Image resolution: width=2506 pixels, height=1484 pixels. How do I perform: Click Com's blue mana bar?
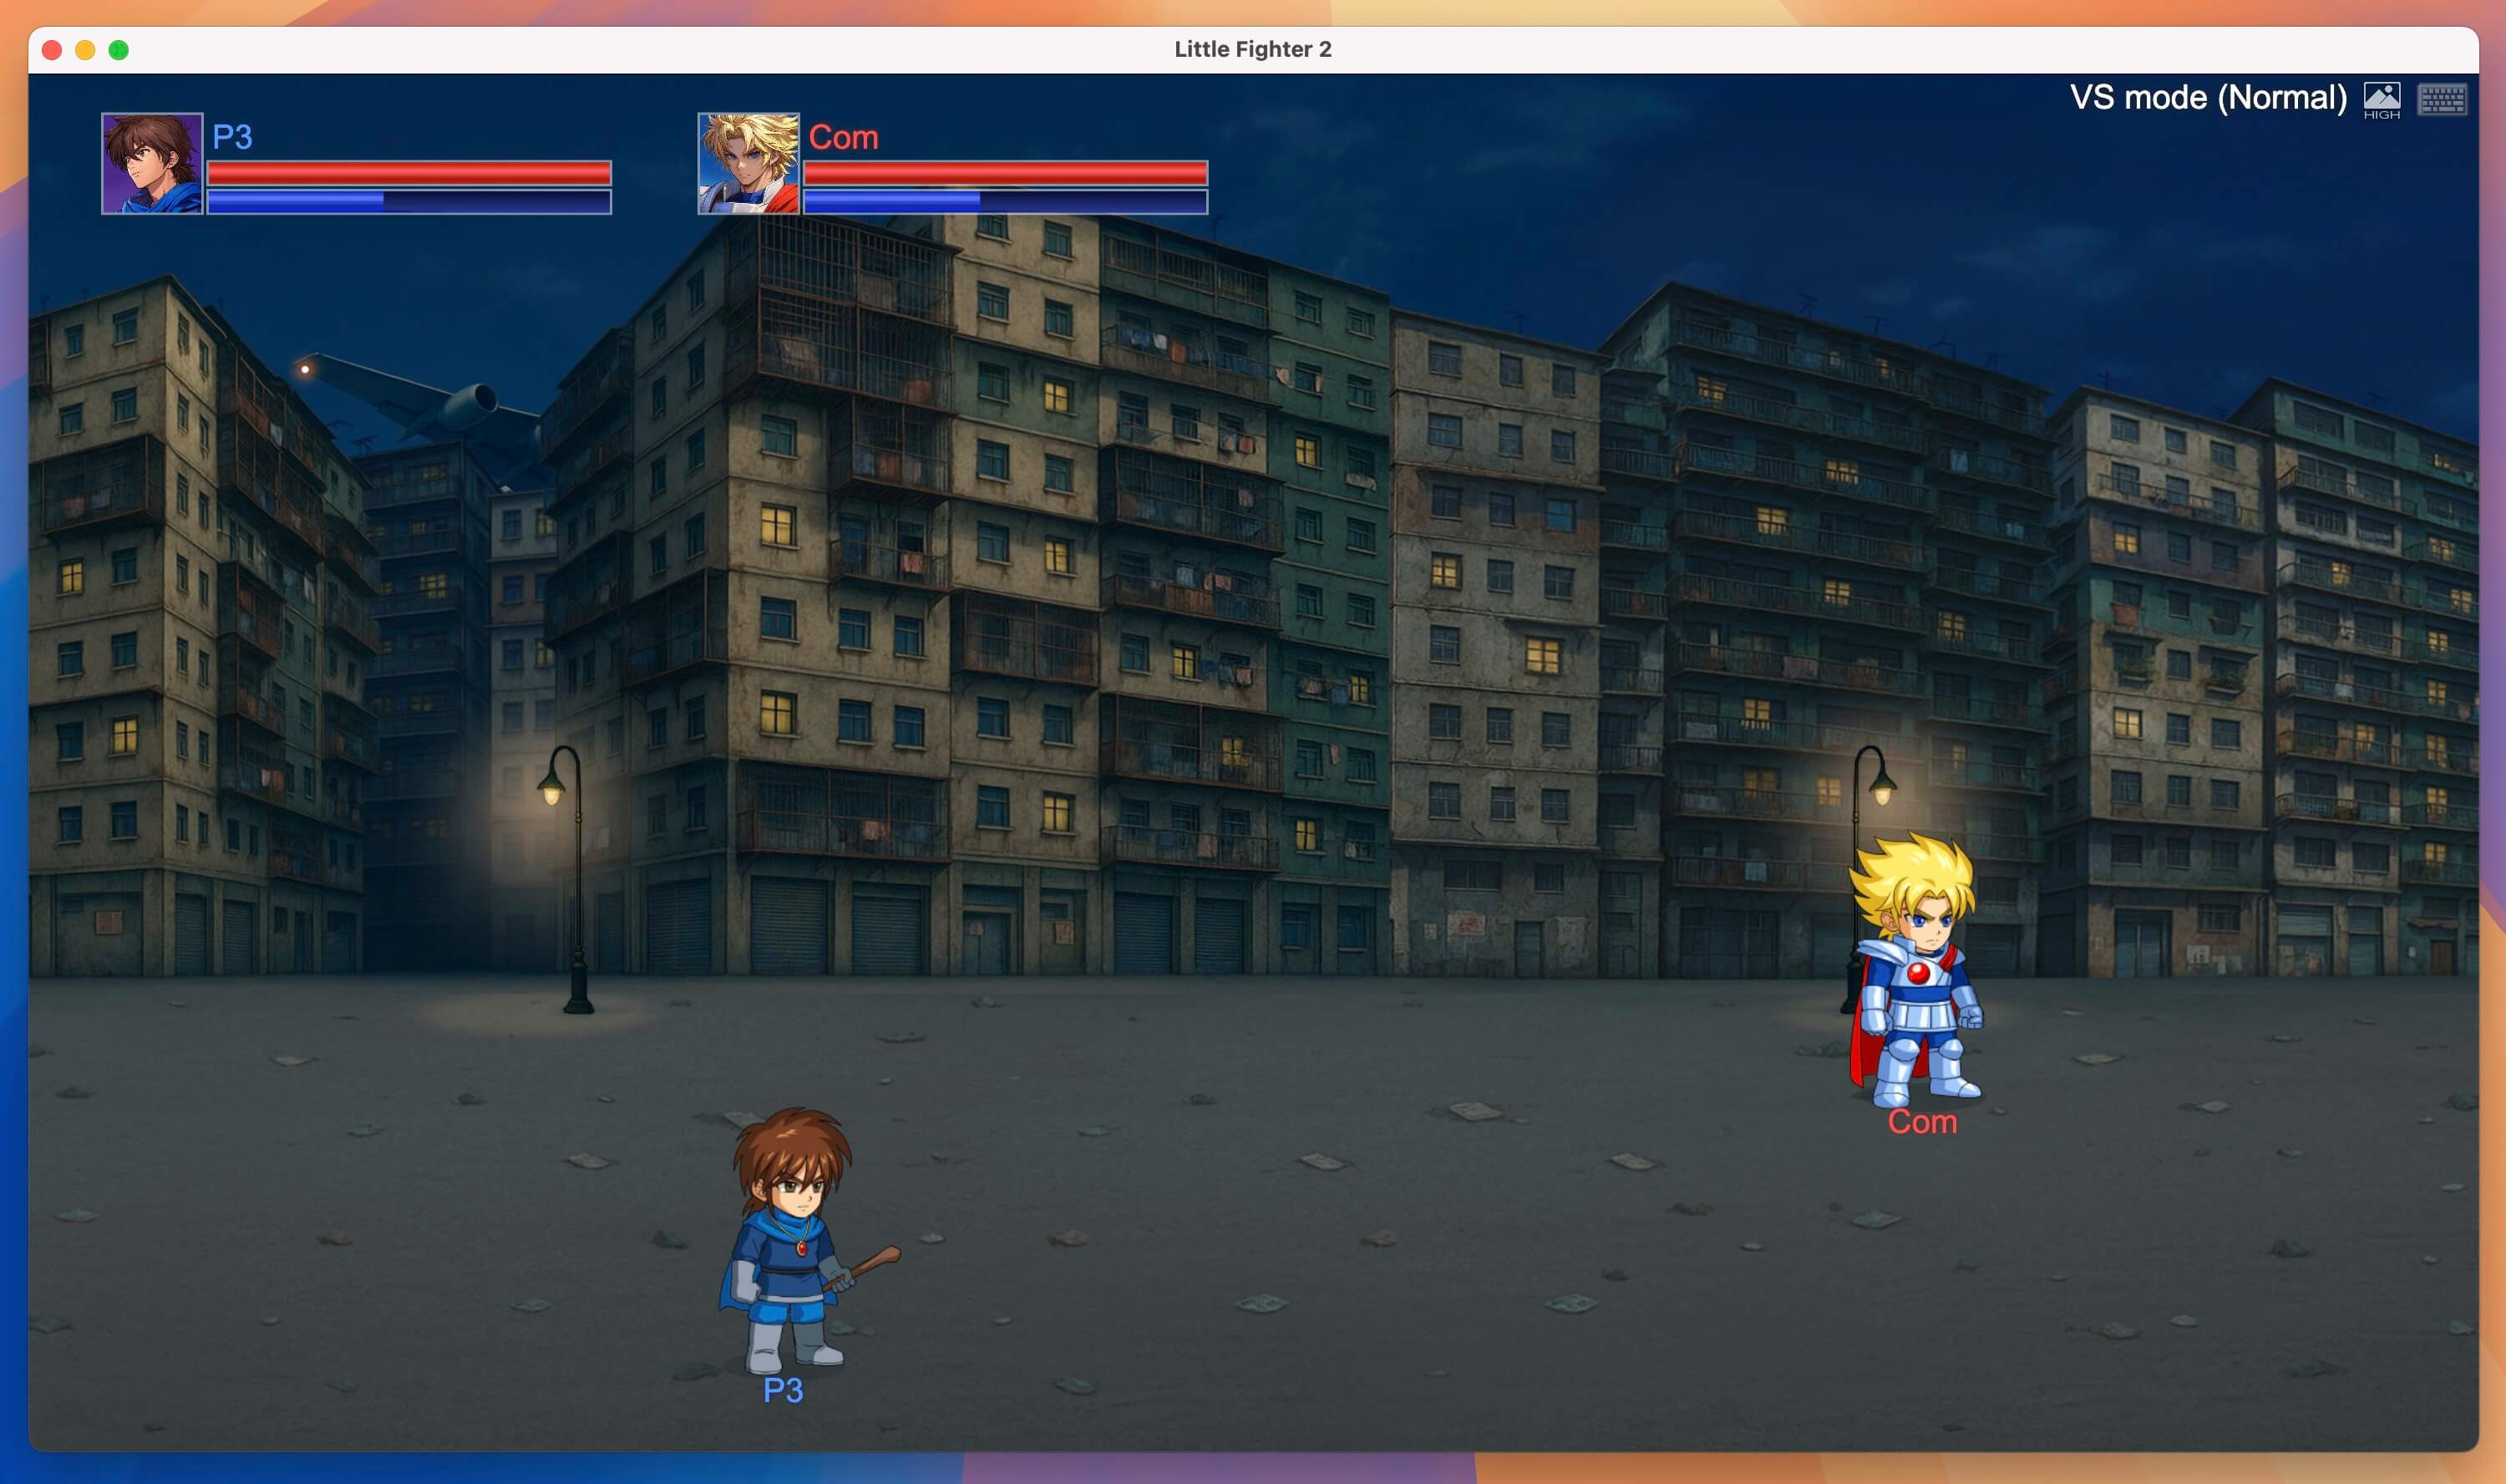[x=1006, y=202]
